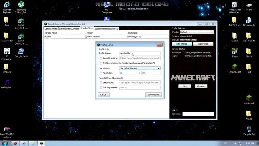Click the New Profile button

pyautogui.click(x=182, y=44)
